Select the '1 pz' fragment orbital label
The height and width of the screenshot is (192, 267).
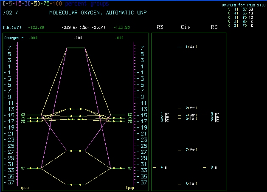click(x=165, y=114)
